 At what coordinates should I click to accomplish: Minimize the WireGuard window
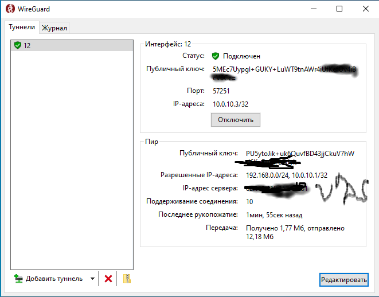coord(314,9)
